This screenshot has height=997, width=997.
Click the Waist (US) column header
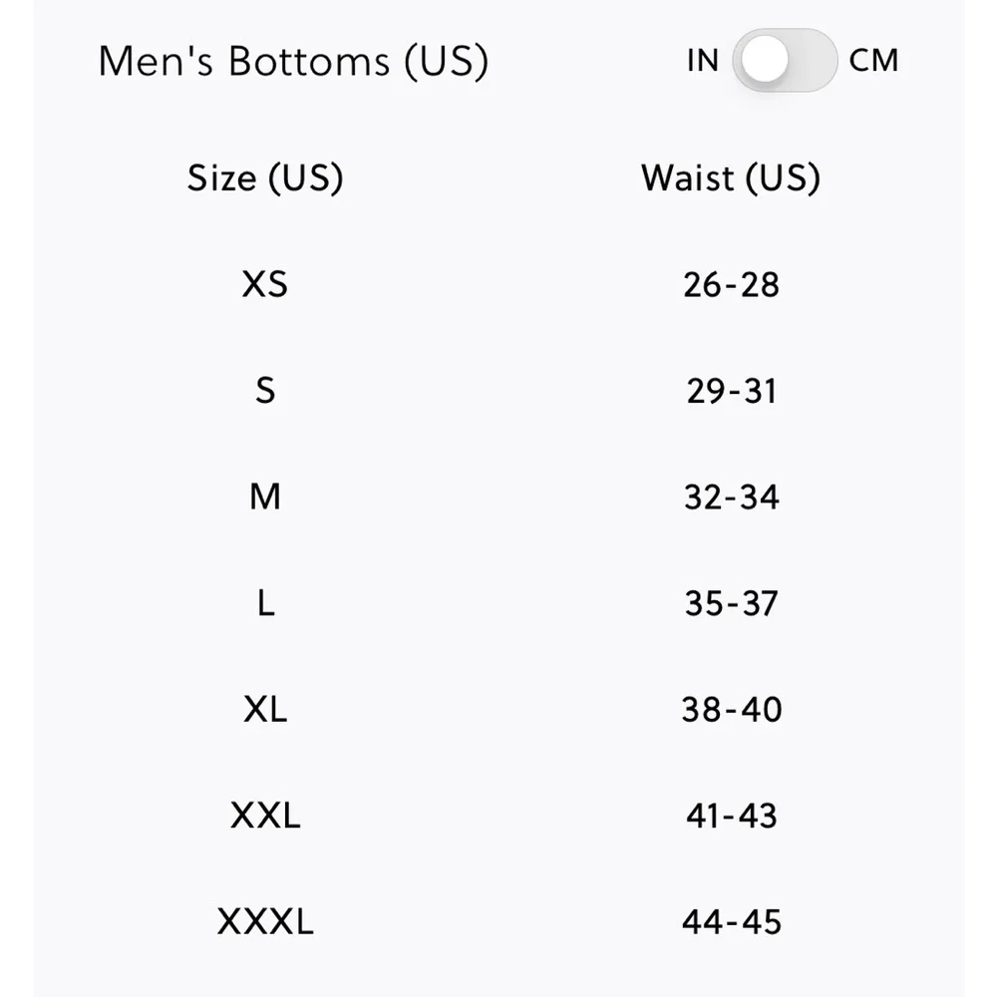click(731, 178)
